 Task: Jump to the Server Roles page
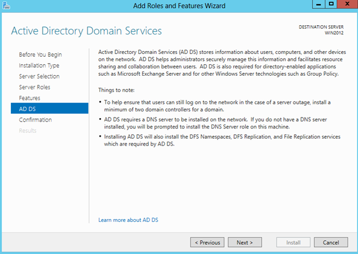[34, 87]
